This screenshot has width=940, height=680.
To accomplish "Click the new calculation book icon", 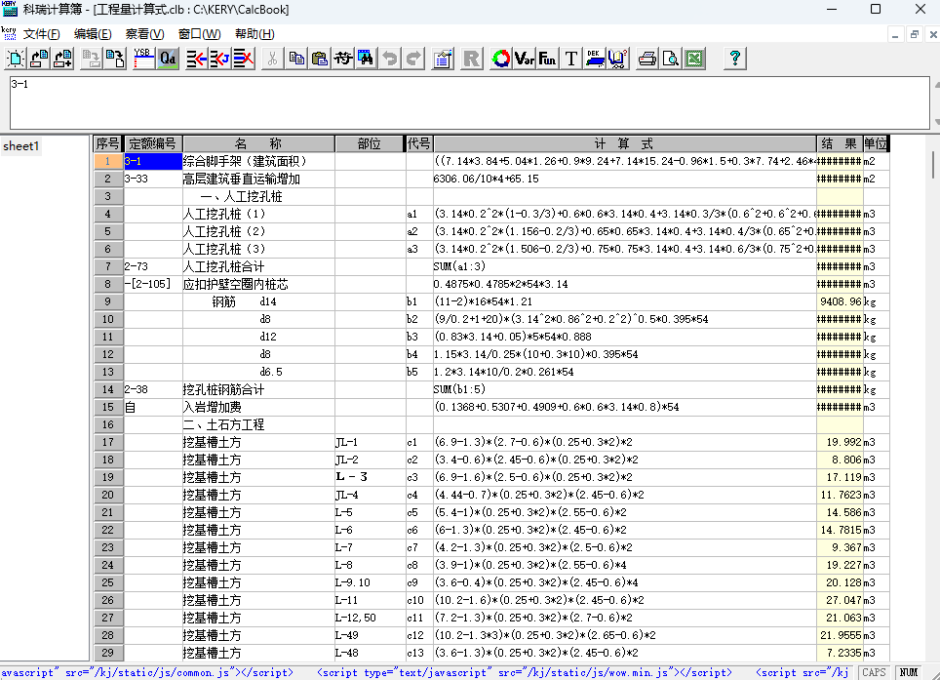I will 16,59.
